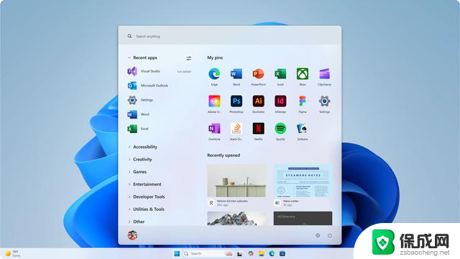Open the weather widget on taskbar

(x=13, y=253)
